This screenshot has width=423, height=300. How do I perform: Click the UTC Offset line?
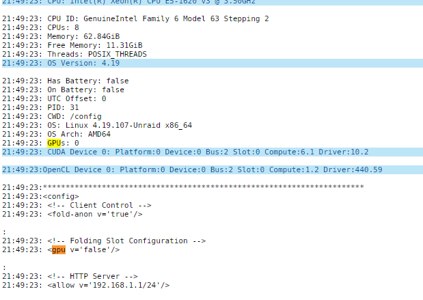pos(54,98)
